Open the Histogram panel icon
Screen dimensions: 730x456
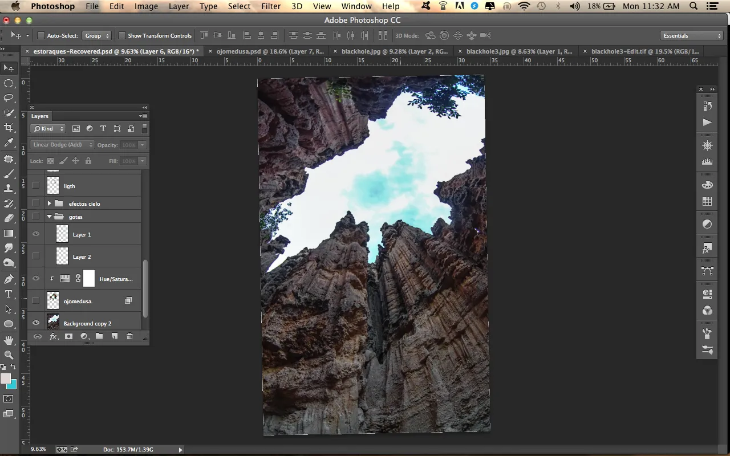tap(707, 162)
